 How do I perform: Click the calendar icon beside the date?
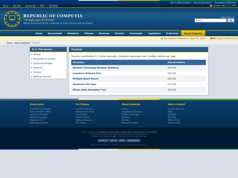[x=211, y=6]
